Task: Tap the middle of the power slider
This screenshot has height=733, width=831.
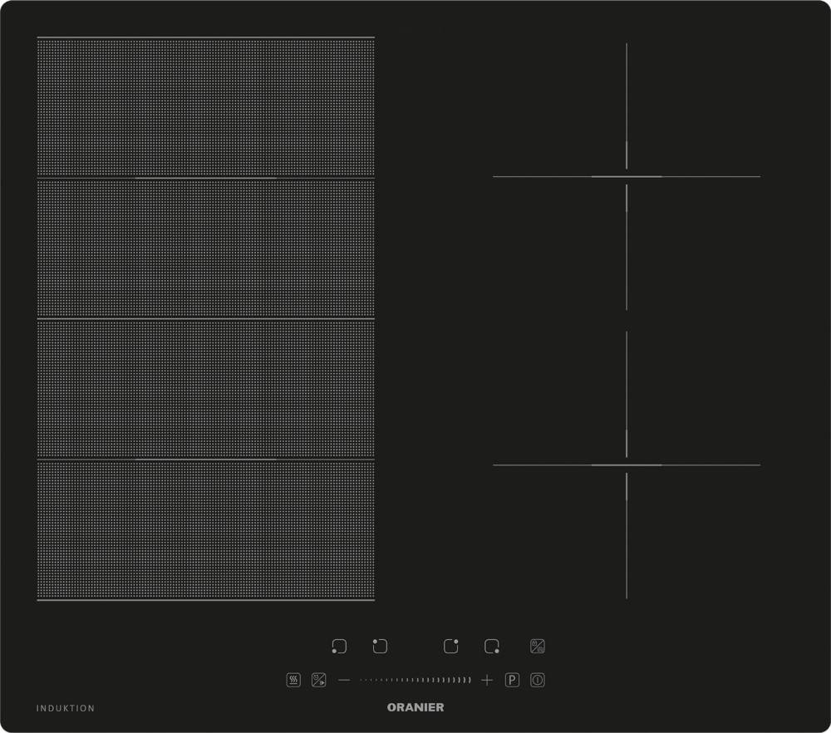Action: coord(415,681)
